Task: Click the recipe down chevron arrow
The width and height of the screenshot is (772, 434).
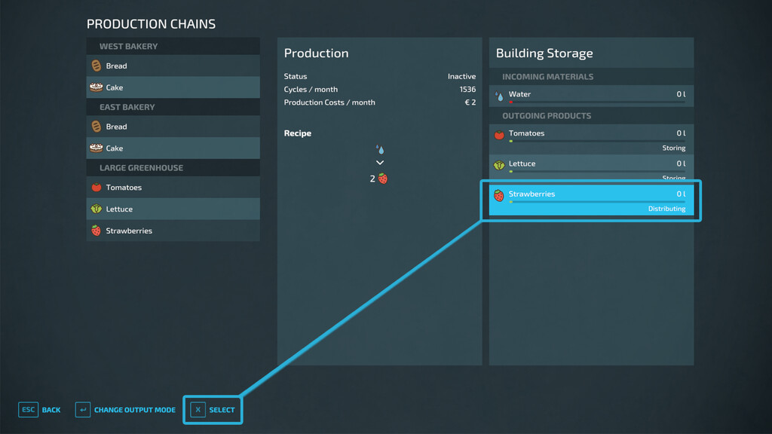Action: [380, 163]
